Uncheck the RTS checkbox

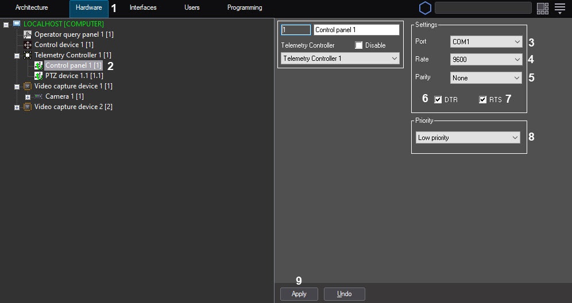pos(483,100)
